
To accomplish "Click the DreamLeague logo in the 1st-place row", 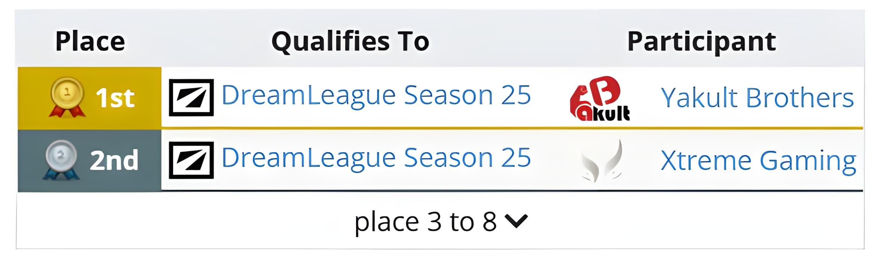I will pyautogui.click(x=191, y=97).
